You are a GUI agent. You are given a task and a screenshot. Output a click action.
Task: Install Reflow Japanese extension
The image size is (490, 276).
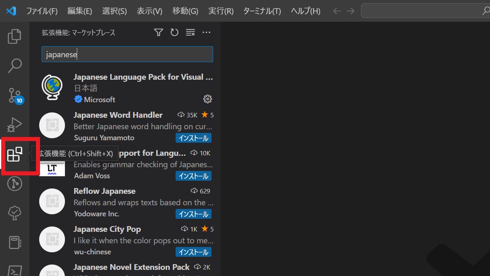tap(194, 214)
